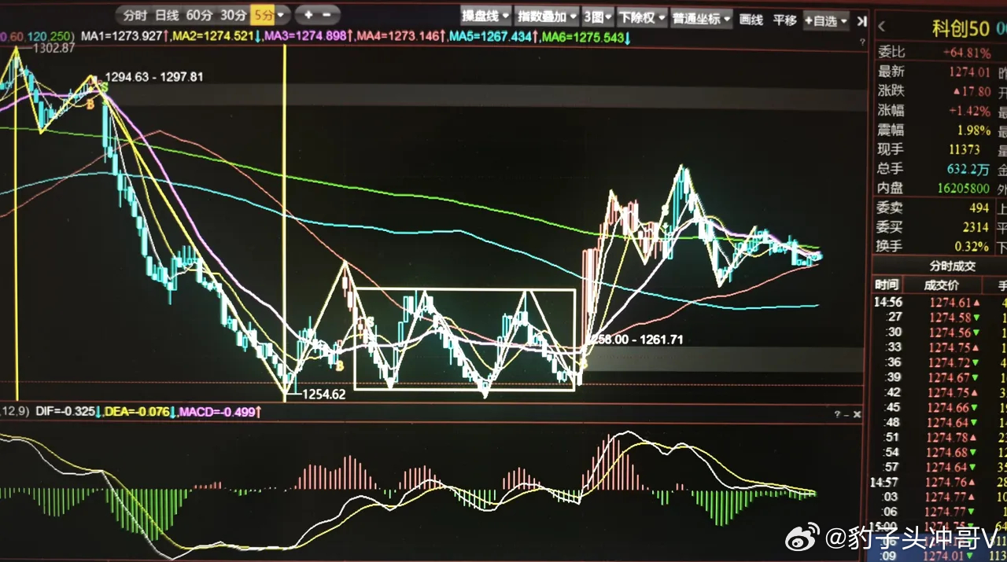Switch to the 日线 daily tab
Image resolution: width=1007 pixels, height=562 pixels.
[167, 14]
